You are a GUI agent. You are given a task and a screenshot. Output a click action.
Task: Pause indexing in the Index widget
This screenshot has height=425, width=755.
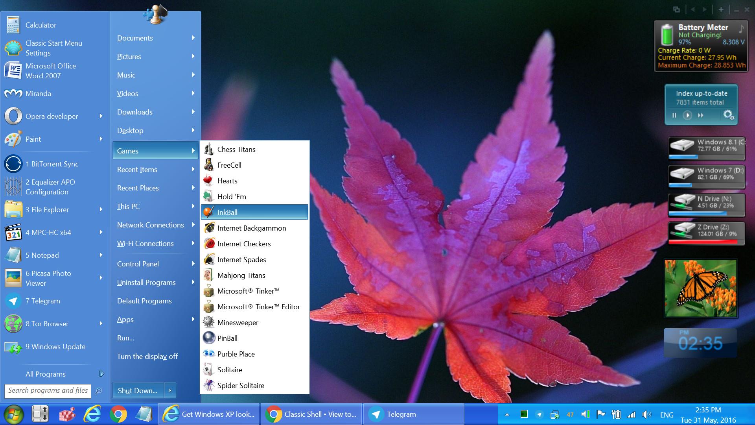pyautogui.click(x=674, y=115)
